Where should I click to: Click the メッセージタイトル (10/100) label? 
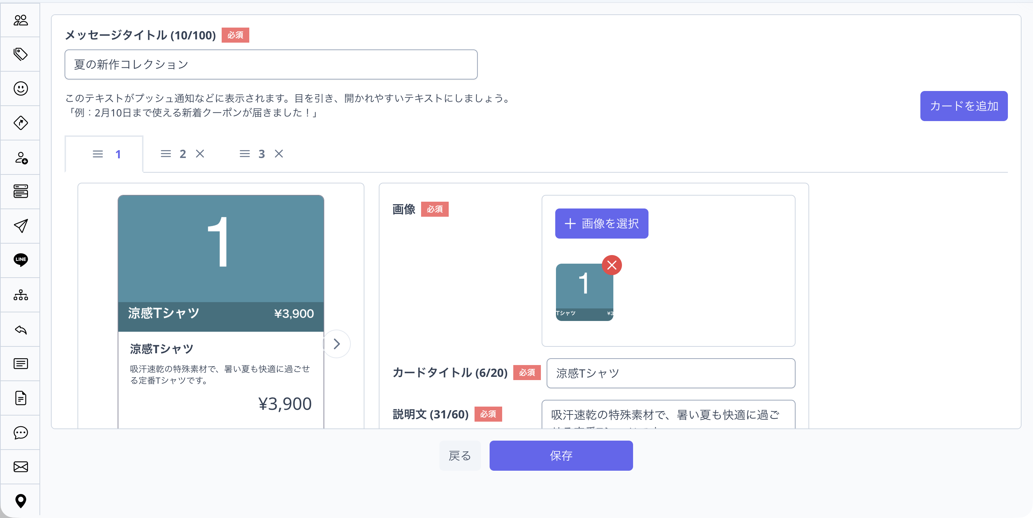(140, 35)
